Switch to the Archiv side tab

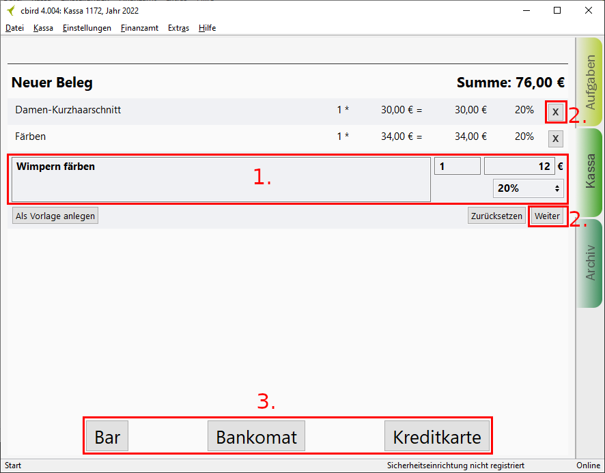tap(590, 263)
